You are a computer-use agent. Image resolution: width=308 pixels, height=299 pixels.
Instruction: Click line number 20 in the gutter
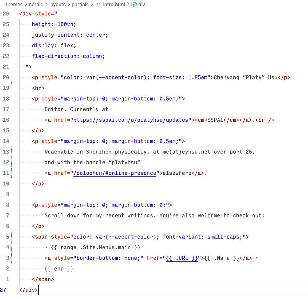pyautogui.click(x=6, y=78)
